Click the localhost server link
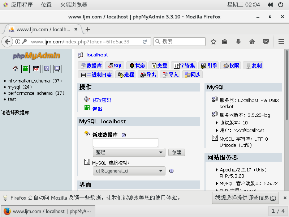Image resolution: width=289 pixels, height=217 pixels. click(97, 55)
